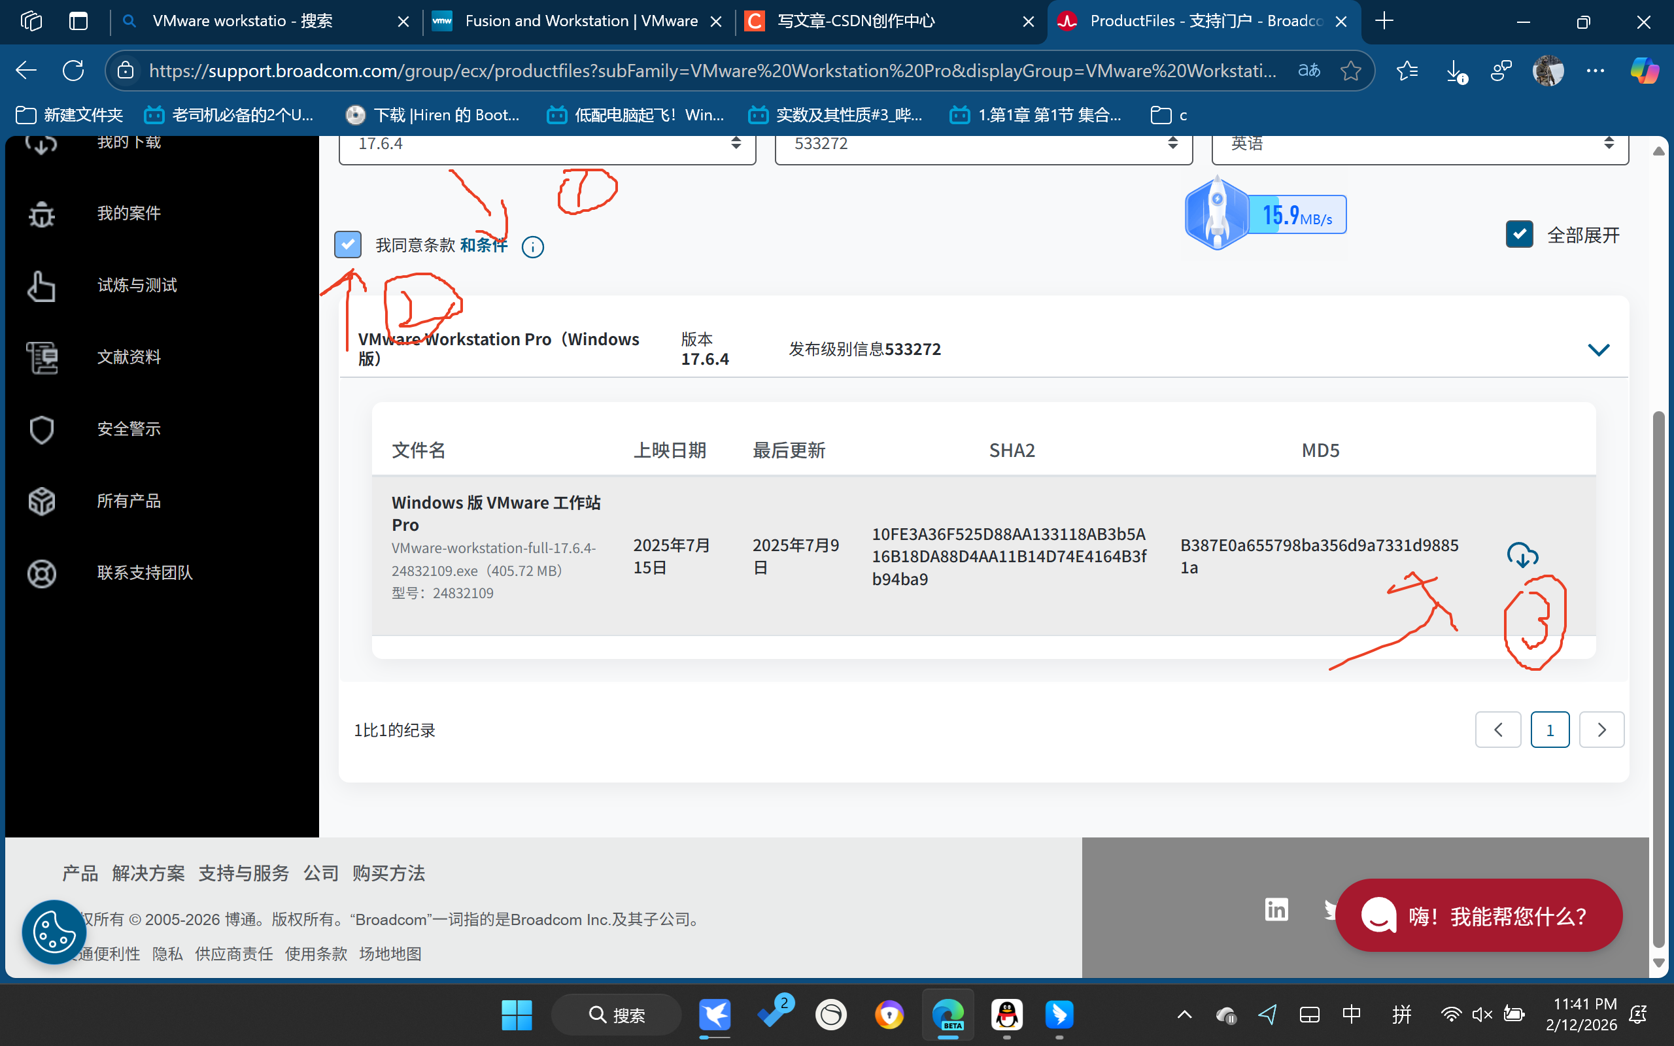Click the browser address bar URL

(713, 71)
